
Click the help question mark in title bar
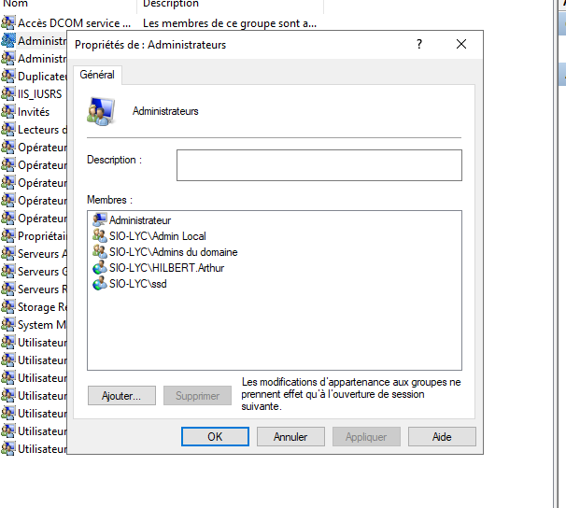tap(419, 45)
